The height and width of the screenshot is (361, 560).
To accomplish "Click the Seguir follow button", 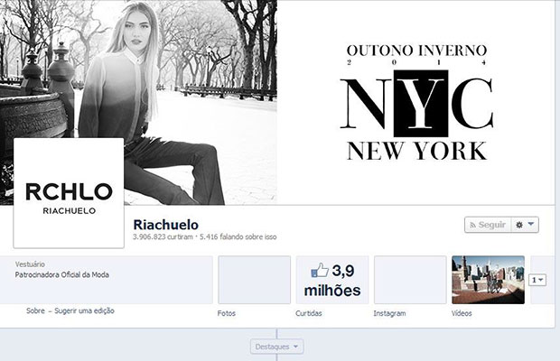I will 488,225.
